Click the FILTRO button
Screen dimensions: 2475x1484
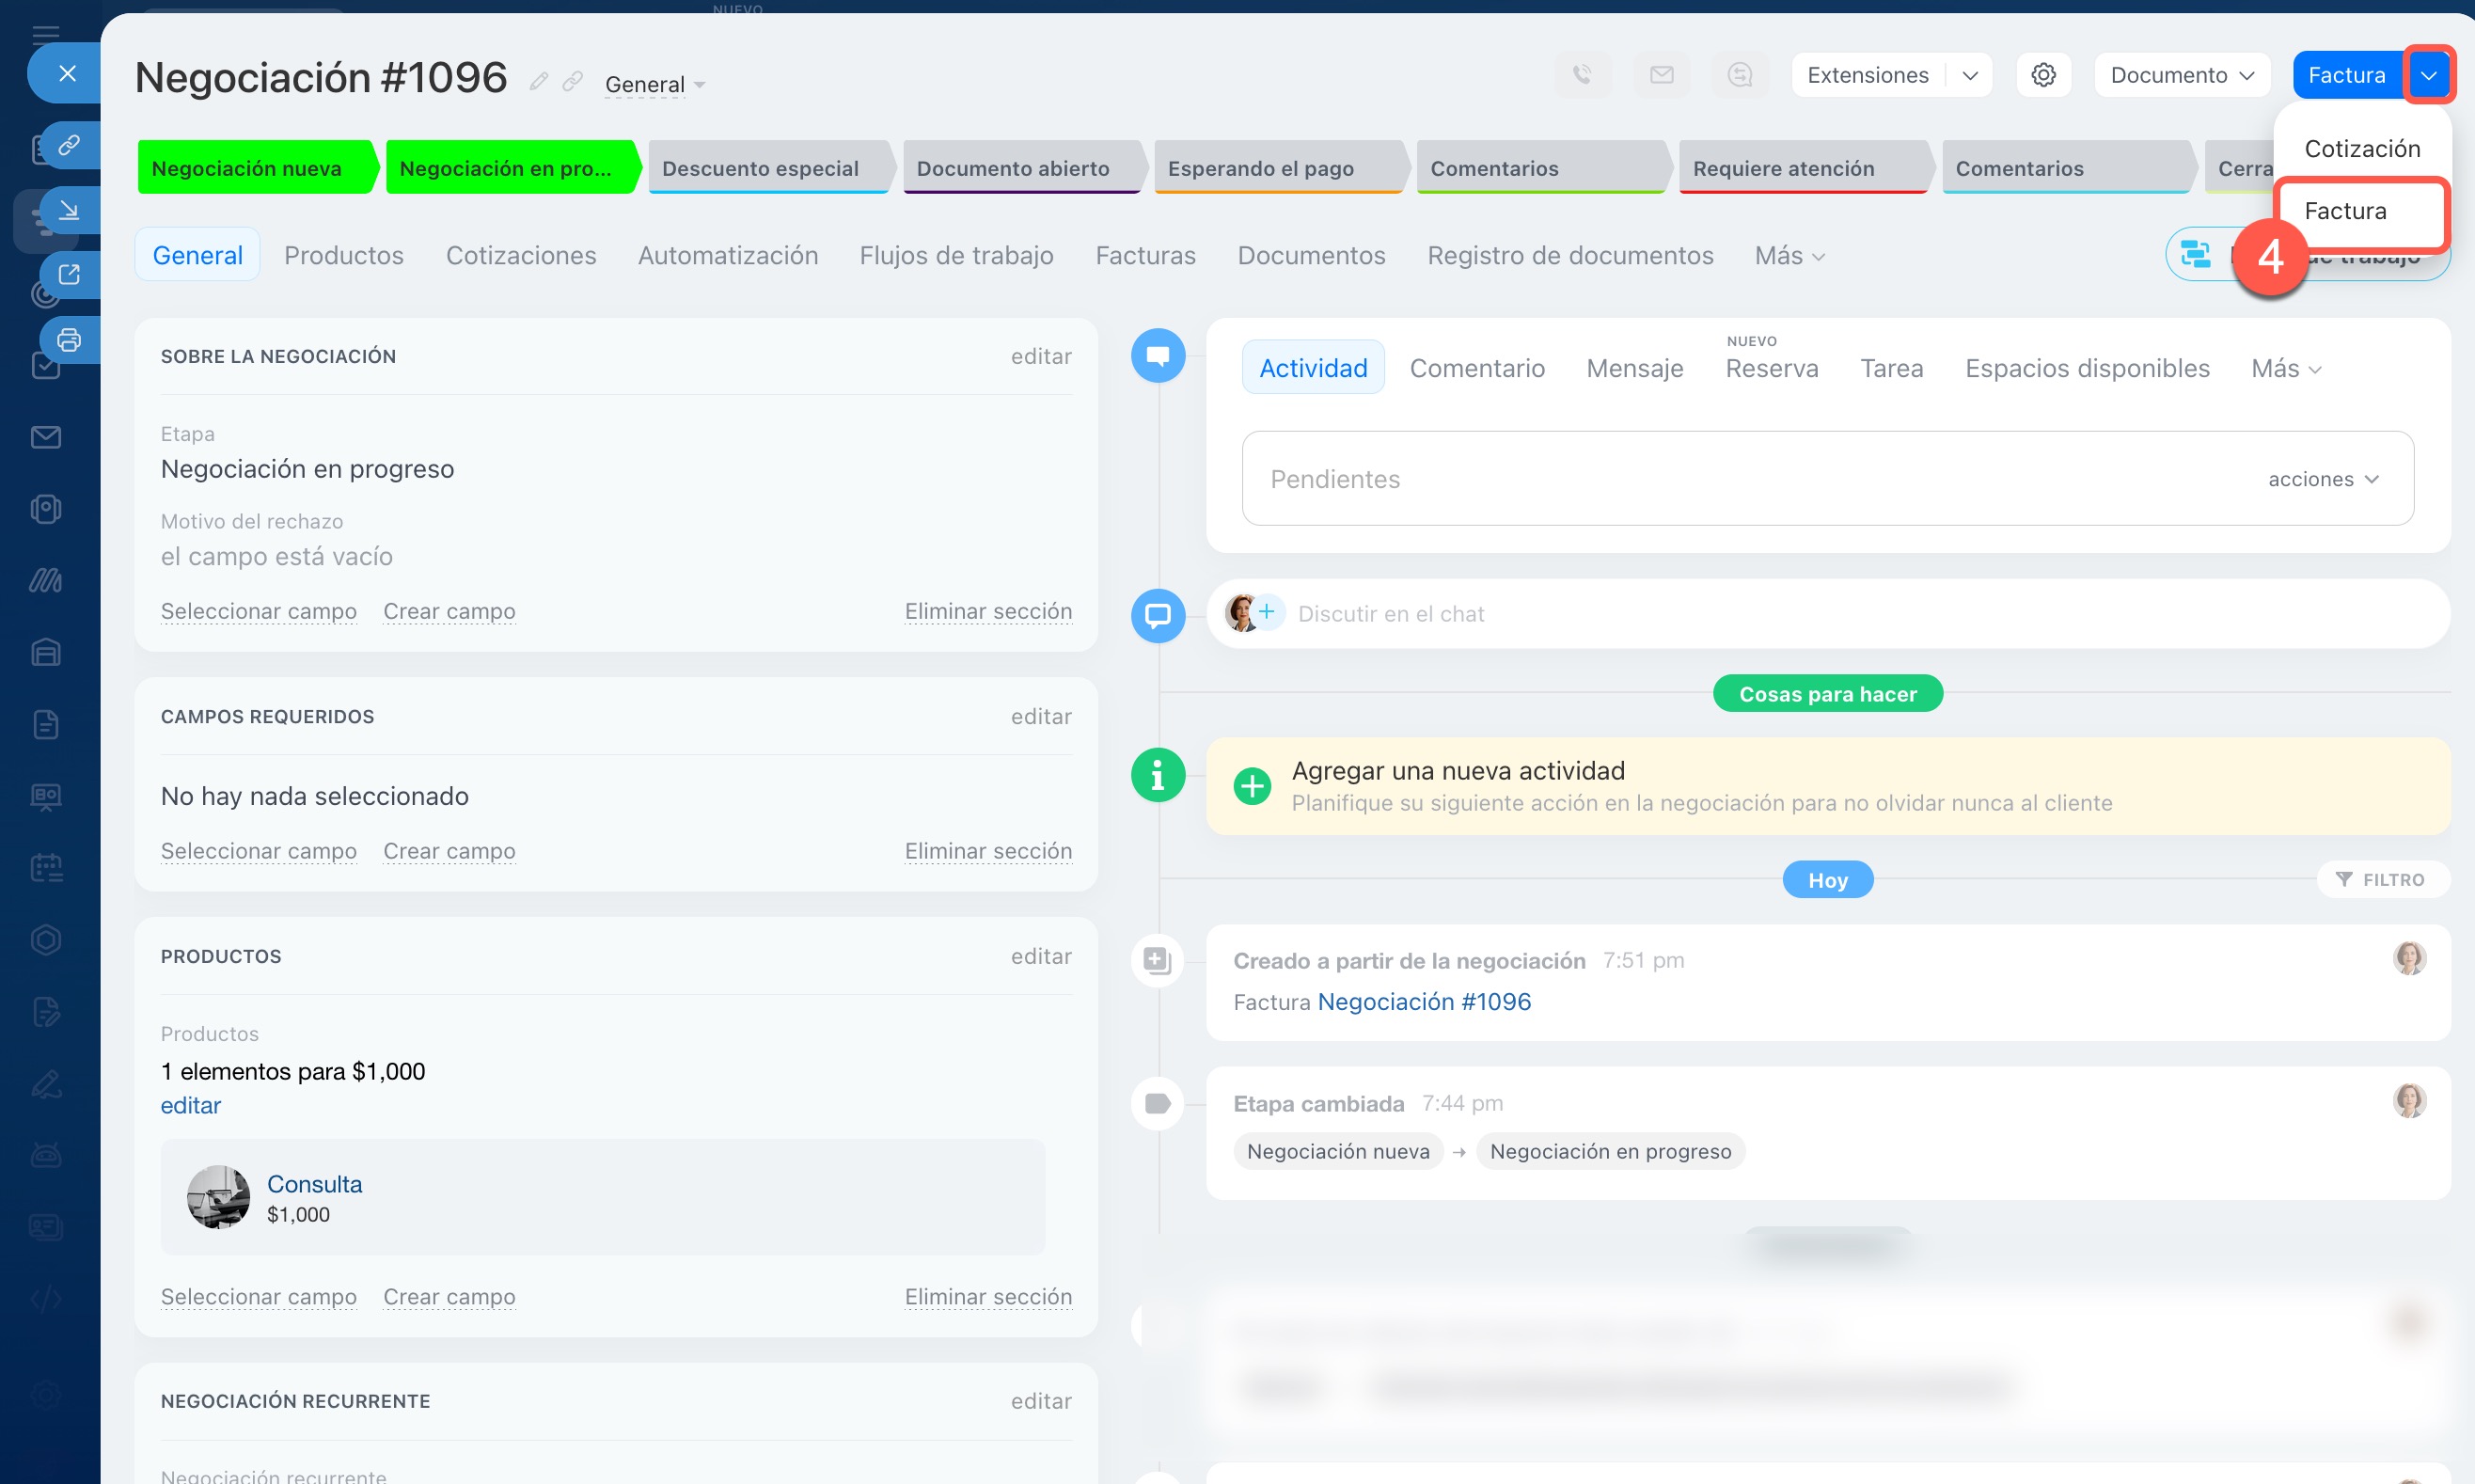pyautogui.click(x=2381, y=880)
